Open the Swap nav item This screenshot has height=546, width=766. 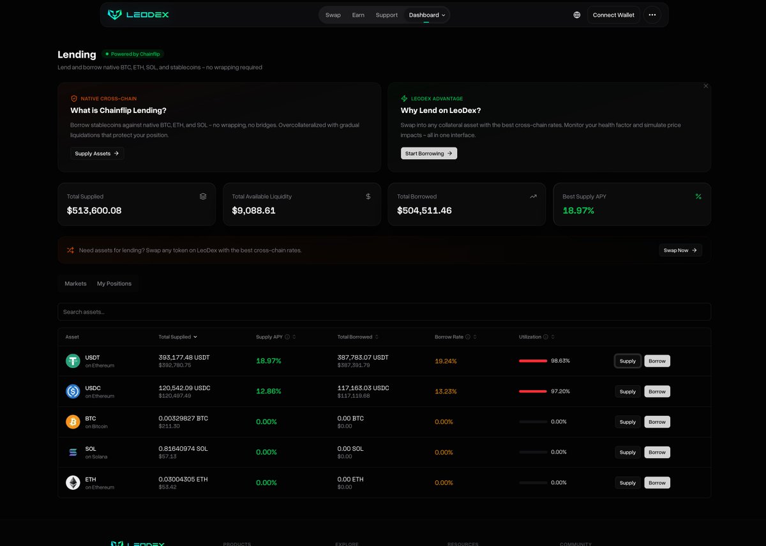(x=333, y=15)
